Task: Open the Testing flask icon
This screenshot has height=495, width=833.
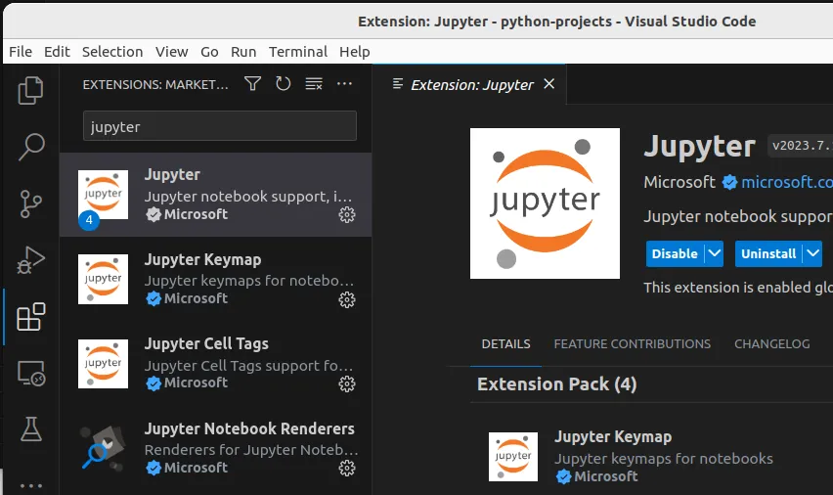Action: pos(31,428)
